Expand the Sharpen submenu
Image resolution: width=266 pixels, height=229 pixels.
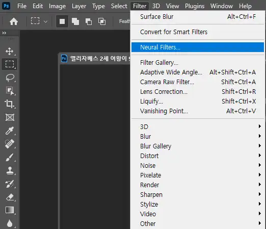pyautogui.click(x=198, y=194)
